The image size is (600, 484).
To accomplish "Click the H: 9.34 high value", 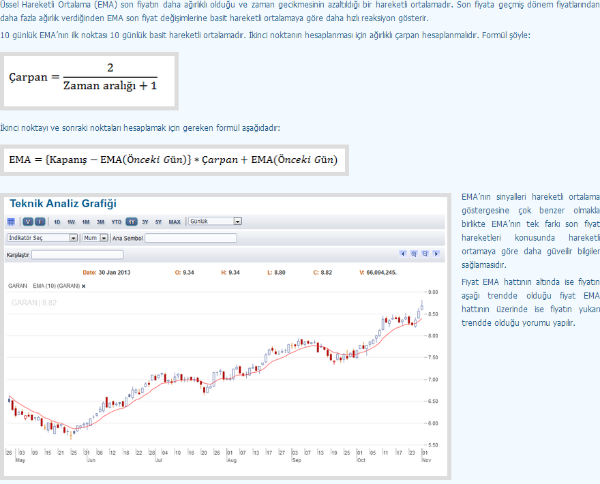I will [230, 273].
